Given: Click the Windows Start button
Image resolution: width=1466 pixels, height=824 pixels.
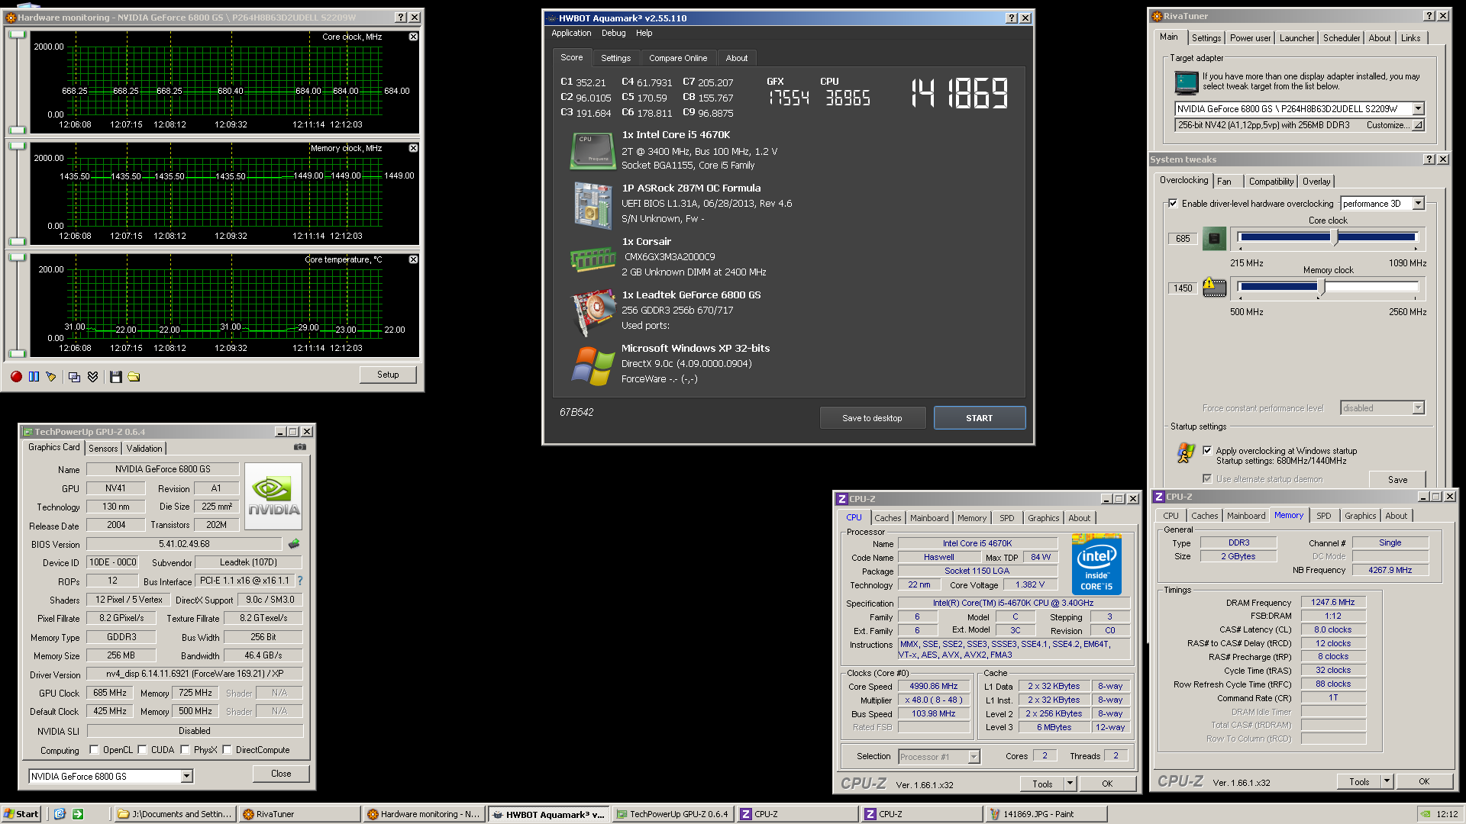Looking at the screenshot, I should (x=21, y=814).
